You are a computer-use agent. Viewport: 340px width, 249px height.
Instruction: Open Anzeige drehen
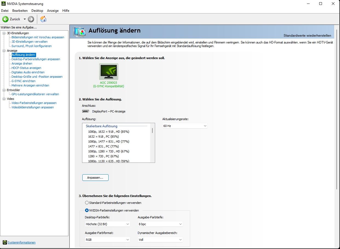point(22,63)
